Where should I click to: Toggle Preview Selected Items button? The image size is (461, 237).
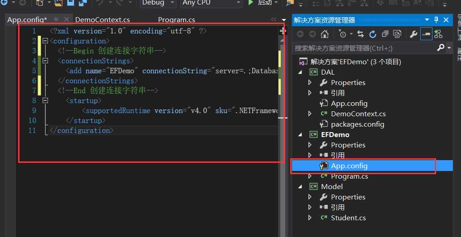click(426, 33)
